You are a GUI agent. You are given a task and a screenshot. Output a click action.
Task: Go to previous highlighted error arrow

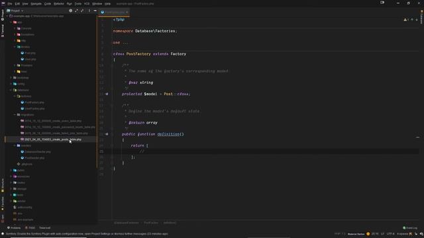click(x=412, y=20)
